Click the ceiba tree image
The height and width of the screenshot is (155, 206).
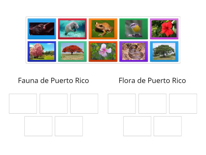point(164,51)
